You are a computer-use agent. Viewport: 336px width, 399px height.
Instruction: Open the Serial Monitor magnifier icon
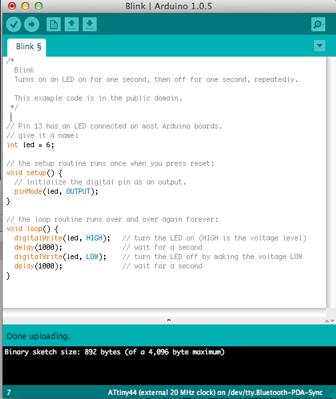click(x=318, y=25)
